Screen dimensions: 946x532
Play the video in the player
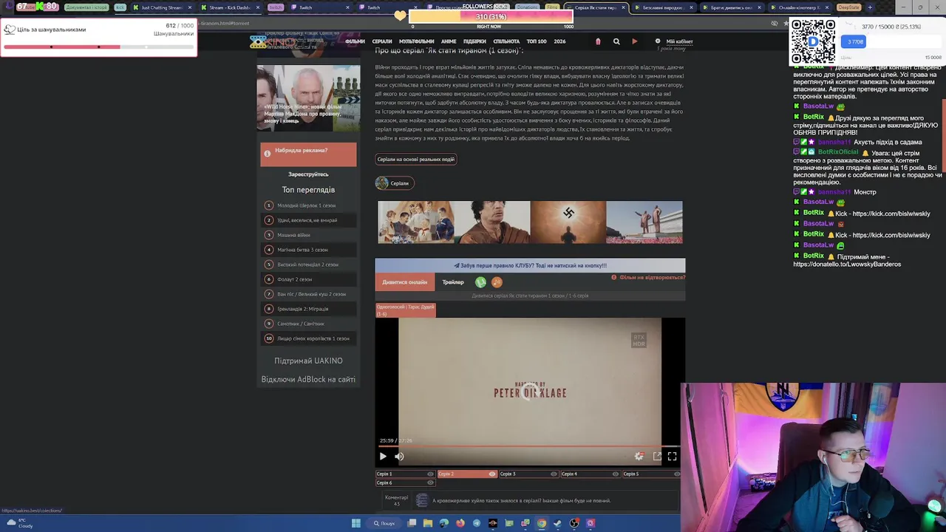[x=383, y=457]
